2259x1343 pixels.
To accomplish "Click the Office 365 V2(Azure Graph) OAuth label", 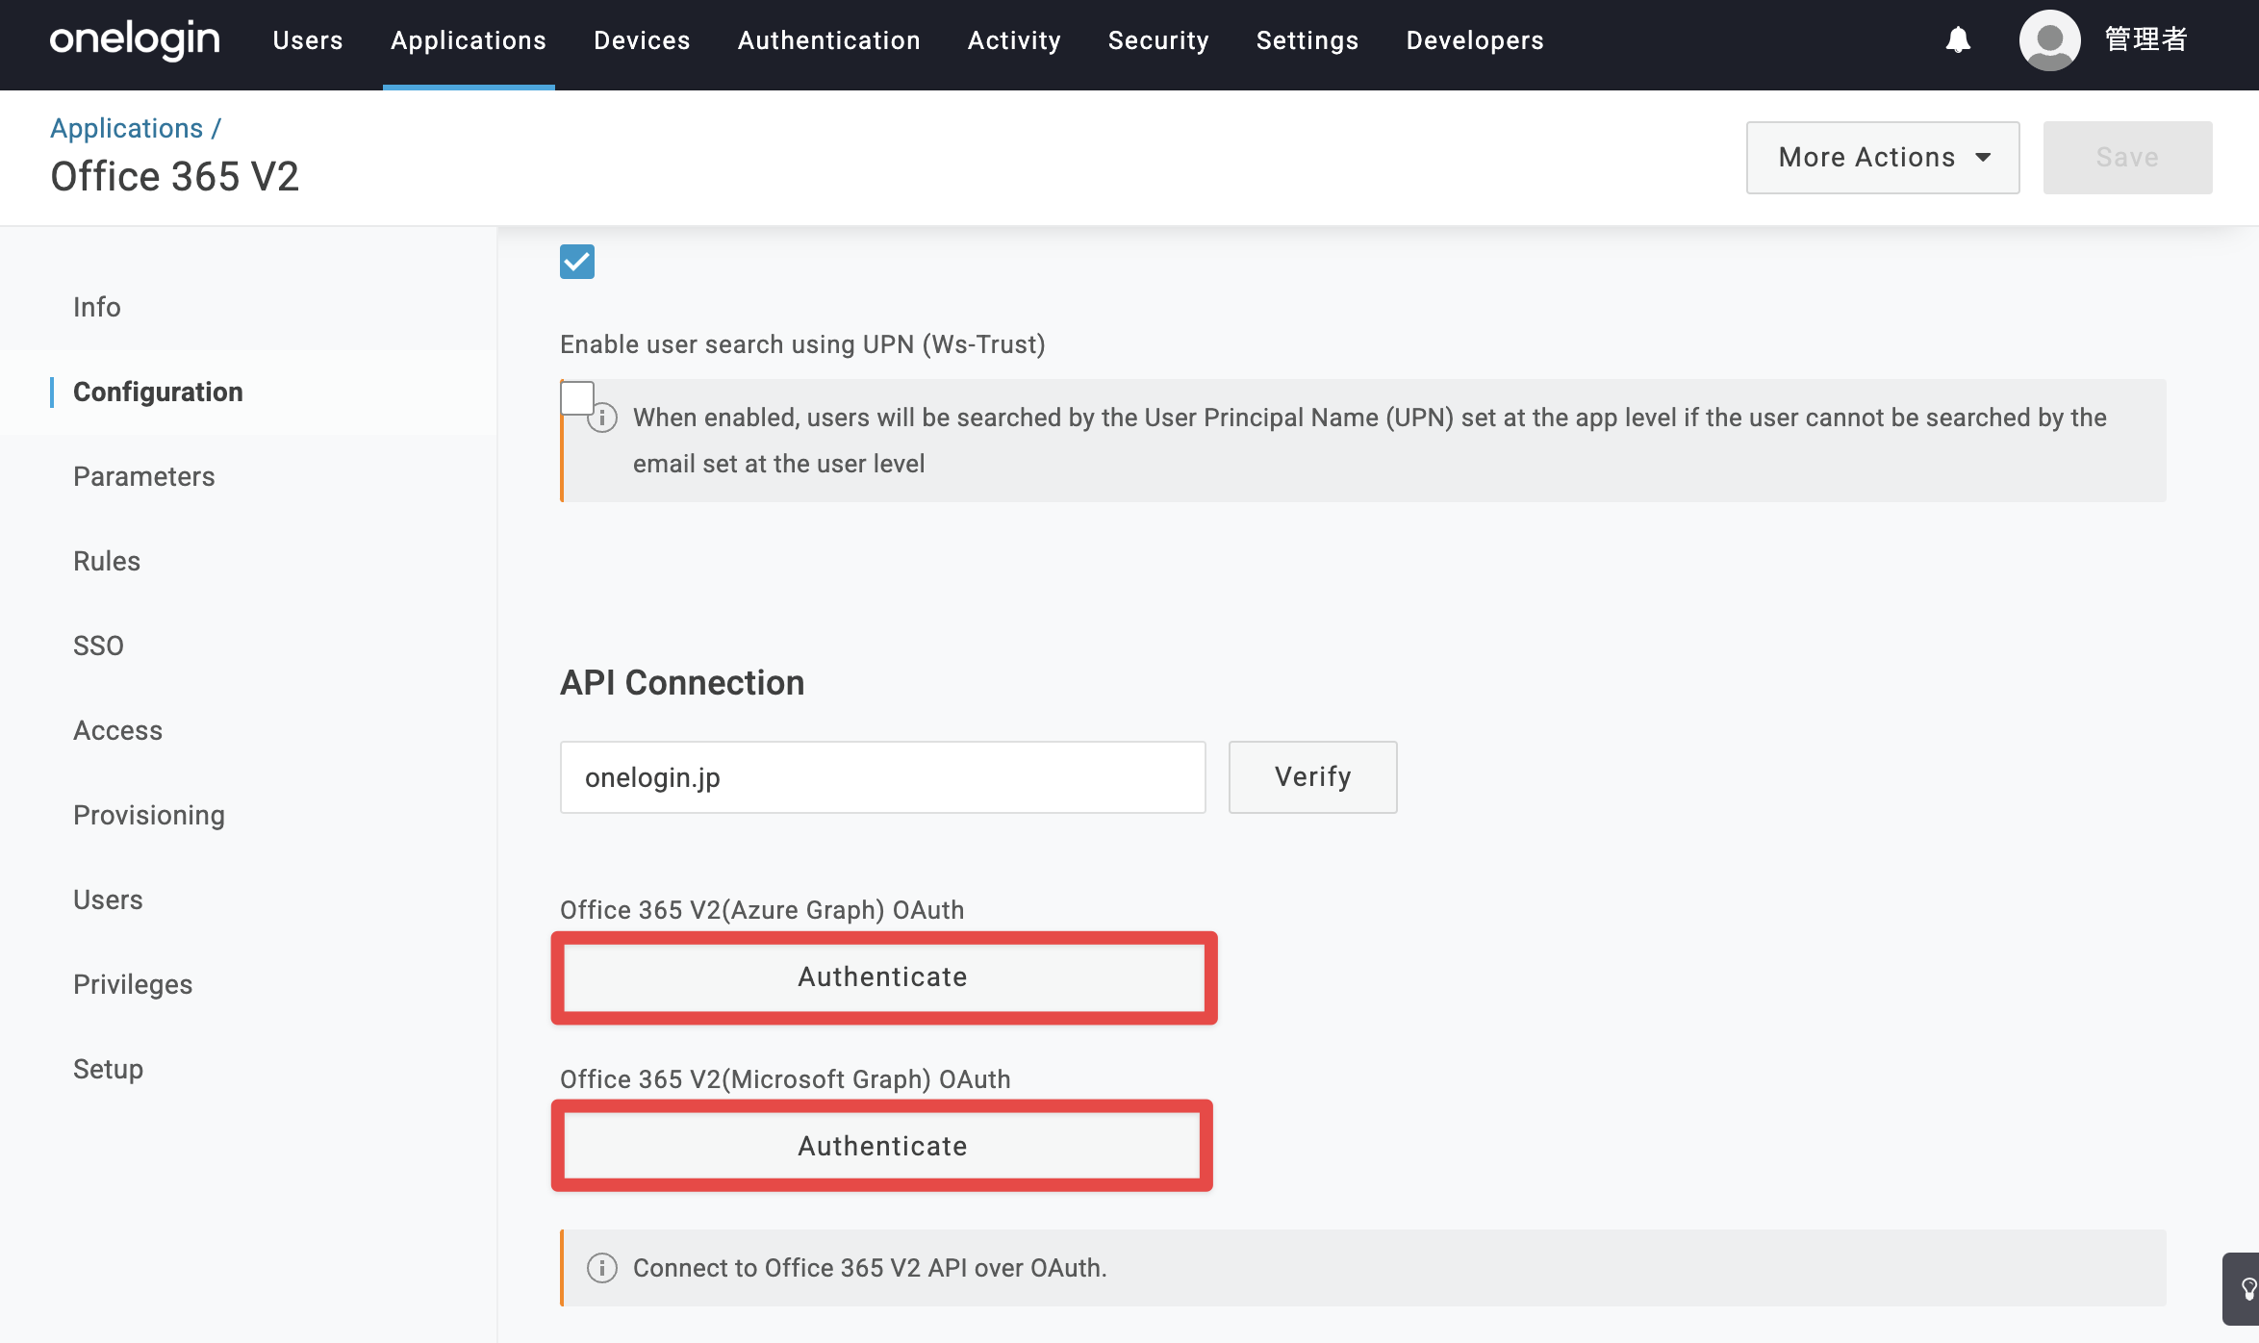I will [762, 910].
